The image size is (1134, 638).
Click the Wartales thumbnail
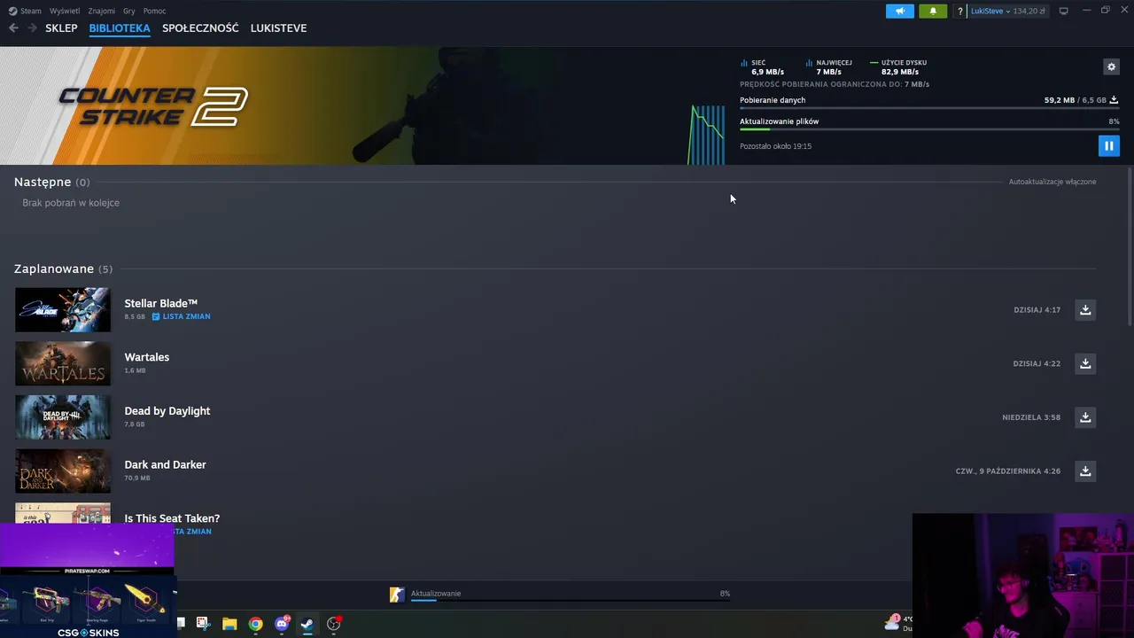pyautogui.click(x=63, y=363)
